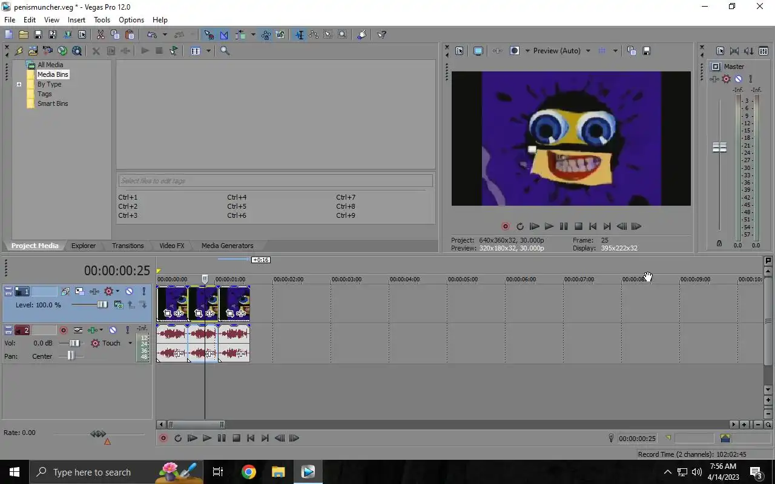
Task: Select the Smart Bins folder
Action: (53, 103)
